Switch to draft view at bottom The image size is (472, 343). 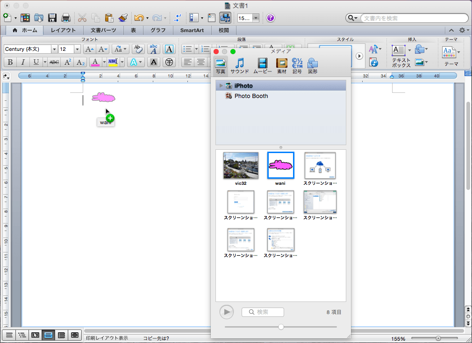9,335
